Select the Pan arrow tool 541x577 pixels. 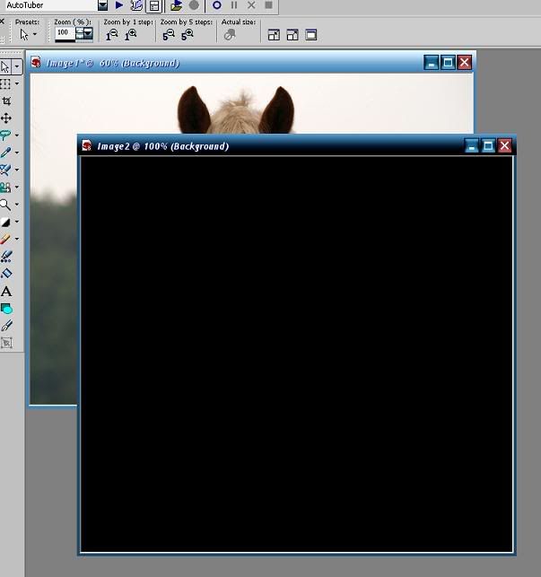tap(5, 67)
